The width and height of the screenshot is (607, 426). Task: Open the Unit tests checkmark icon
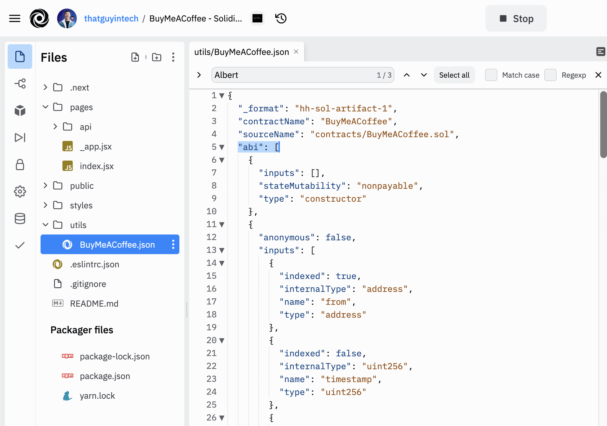click(x=20, y=245)
